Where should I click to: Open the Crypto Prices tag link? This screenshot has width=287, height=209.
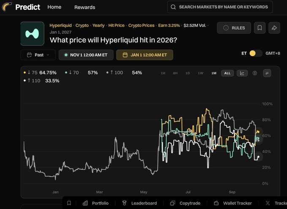pyautogui.click(x=141, y=25)
